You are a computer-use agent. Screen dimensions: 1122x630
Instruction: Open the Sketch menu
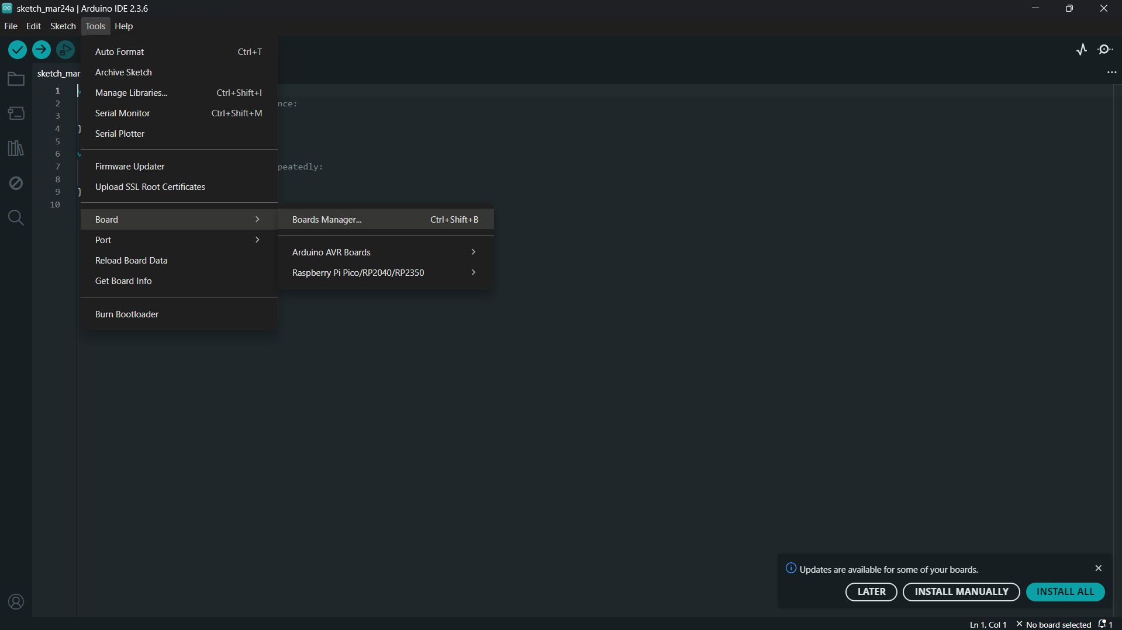63,26
